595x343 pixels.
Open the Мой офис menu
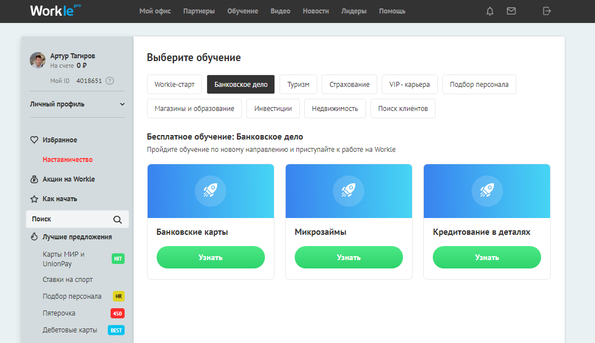coord(155,11)
